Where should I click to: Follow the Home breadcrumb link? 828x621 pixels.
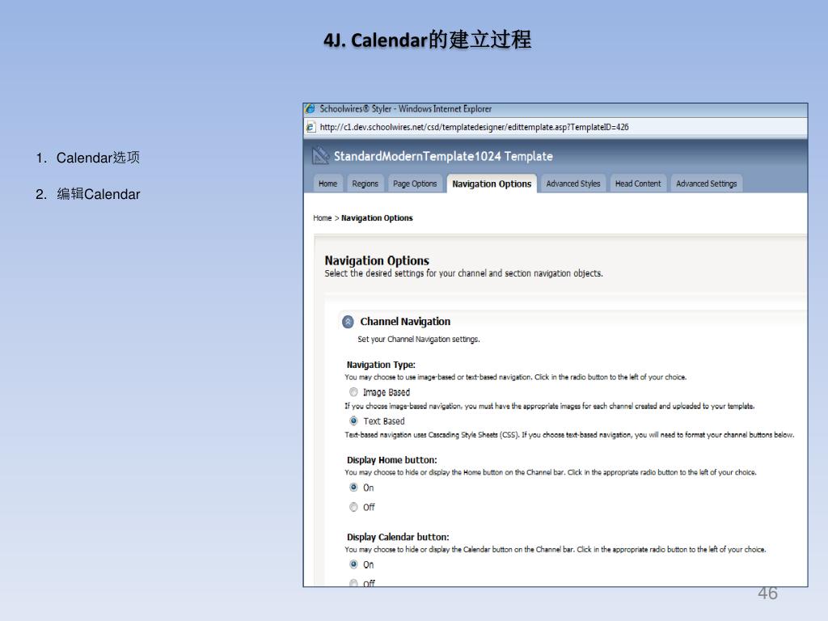click(x=322, y=218)
